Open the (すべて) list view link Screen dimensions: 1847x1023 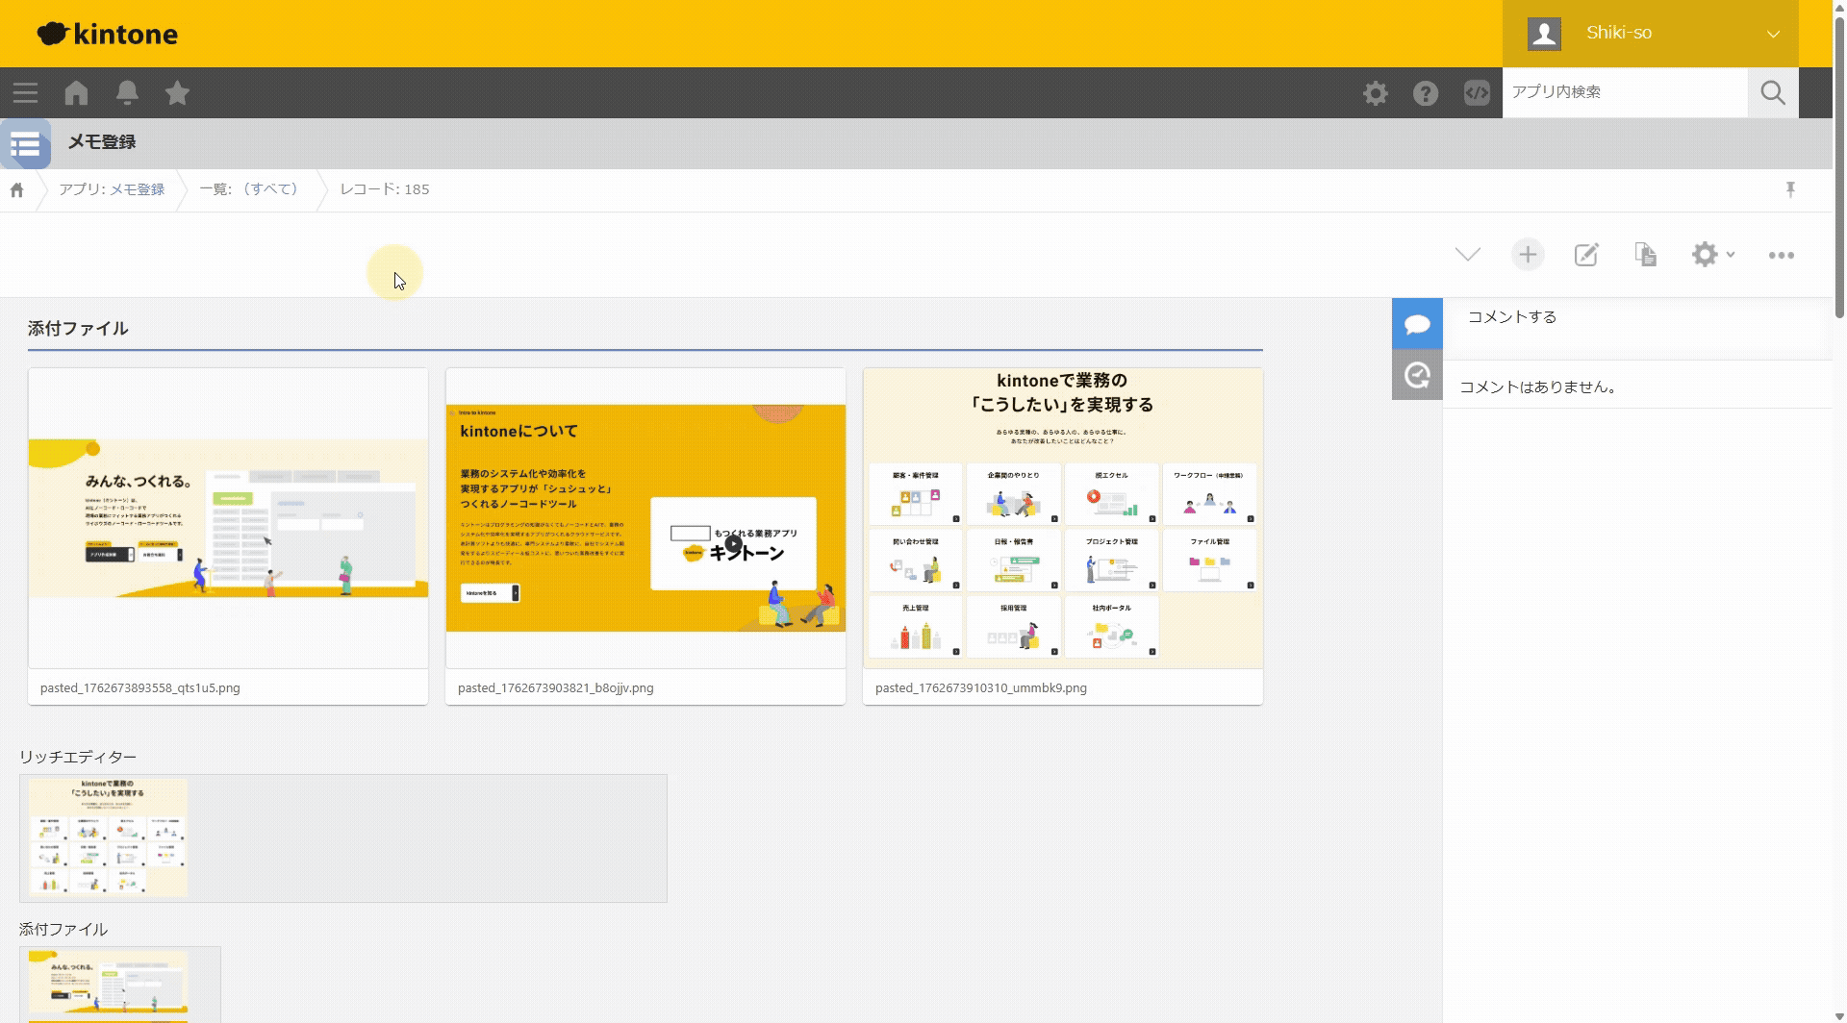pos(269,189)
